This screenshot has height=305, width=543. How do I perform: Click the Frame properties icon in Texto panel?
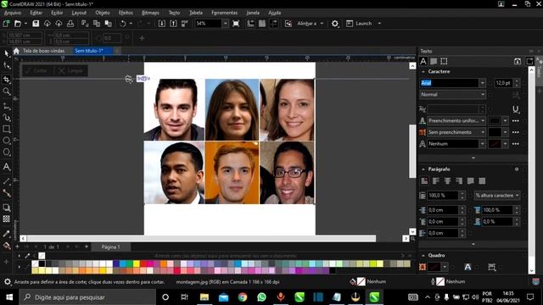[444, 62]
